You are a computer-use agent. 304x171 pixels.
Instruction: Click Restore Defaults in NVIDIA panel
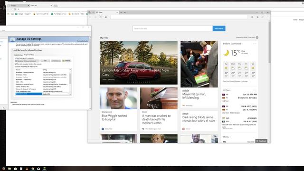(x=82, y=41)
